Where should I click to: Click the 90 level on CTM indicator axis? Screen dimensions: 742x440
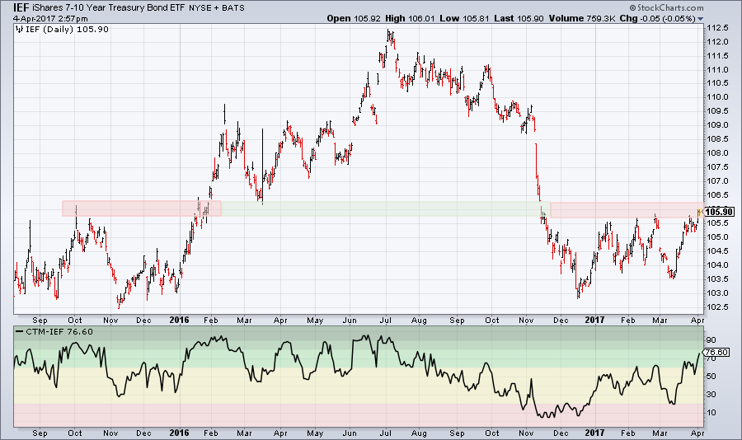coord(711,340)
